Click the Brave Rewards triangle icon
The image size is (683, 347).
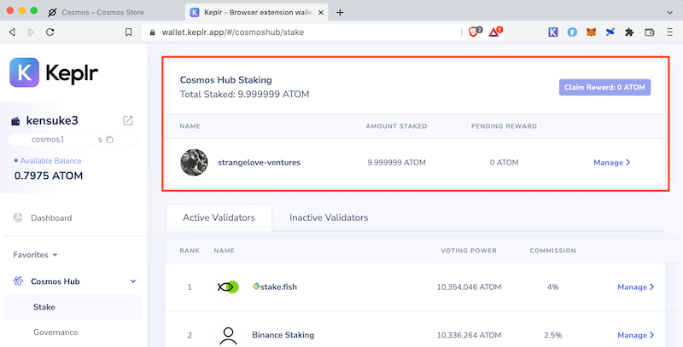pos(495,32)
